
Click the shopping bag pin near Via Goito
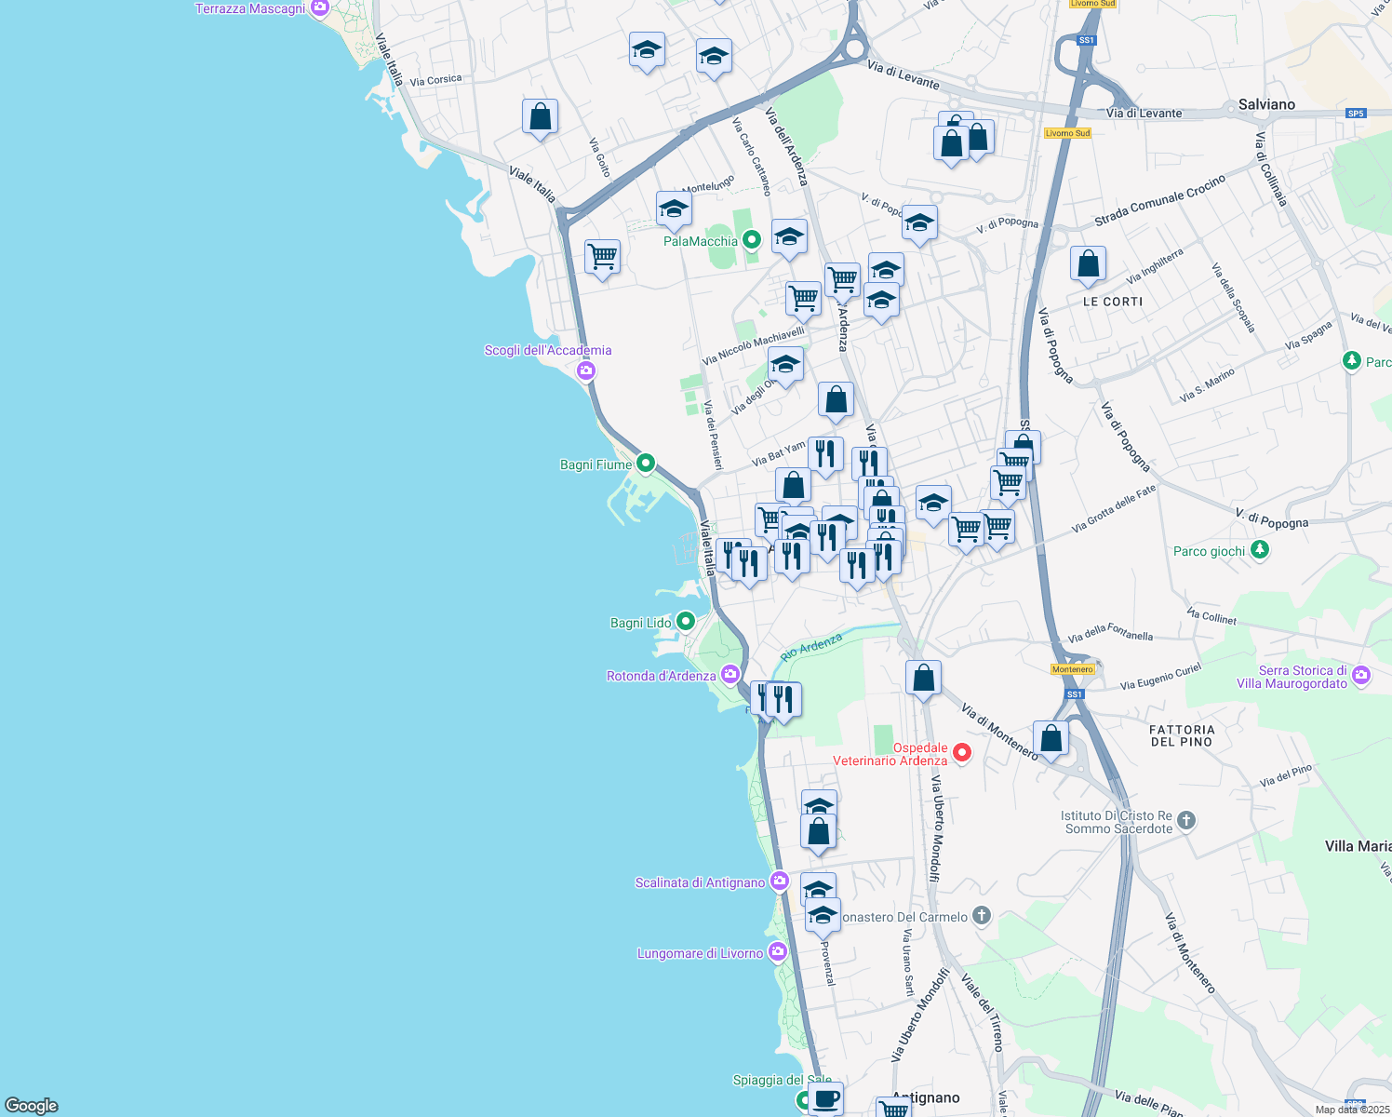click(540, 119)
